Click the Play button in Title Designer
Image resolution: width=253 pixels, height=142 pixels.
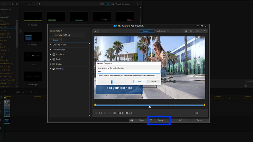coord(96,113)
